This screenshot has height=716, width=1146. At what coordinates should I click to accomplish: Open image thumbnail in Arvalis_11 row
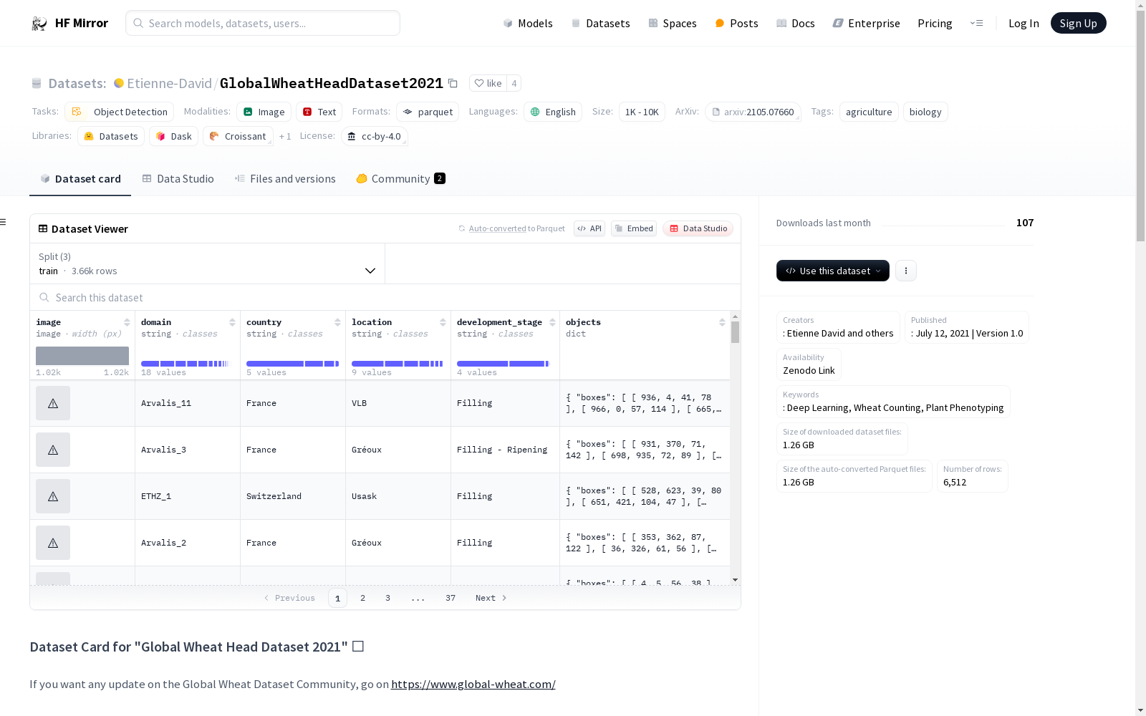coord(53,403)
